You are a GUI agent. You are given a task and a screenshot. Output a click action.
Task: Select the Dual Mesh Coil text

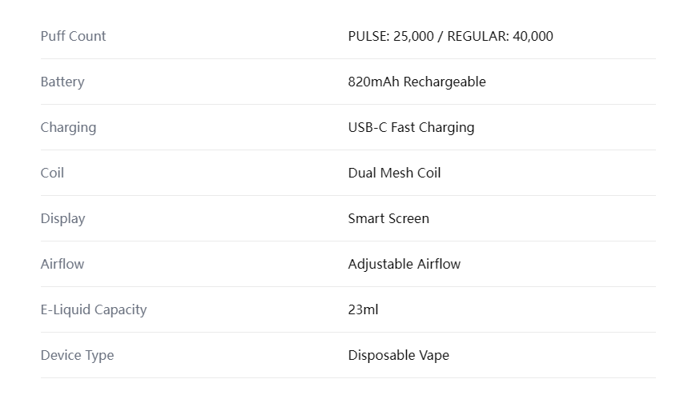pyautogui.click(x=394, y=173)
